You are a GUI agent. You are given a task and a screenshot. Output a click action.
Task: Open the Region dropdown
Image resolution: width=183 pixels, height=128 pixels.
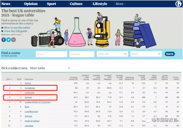pos(146,54)
